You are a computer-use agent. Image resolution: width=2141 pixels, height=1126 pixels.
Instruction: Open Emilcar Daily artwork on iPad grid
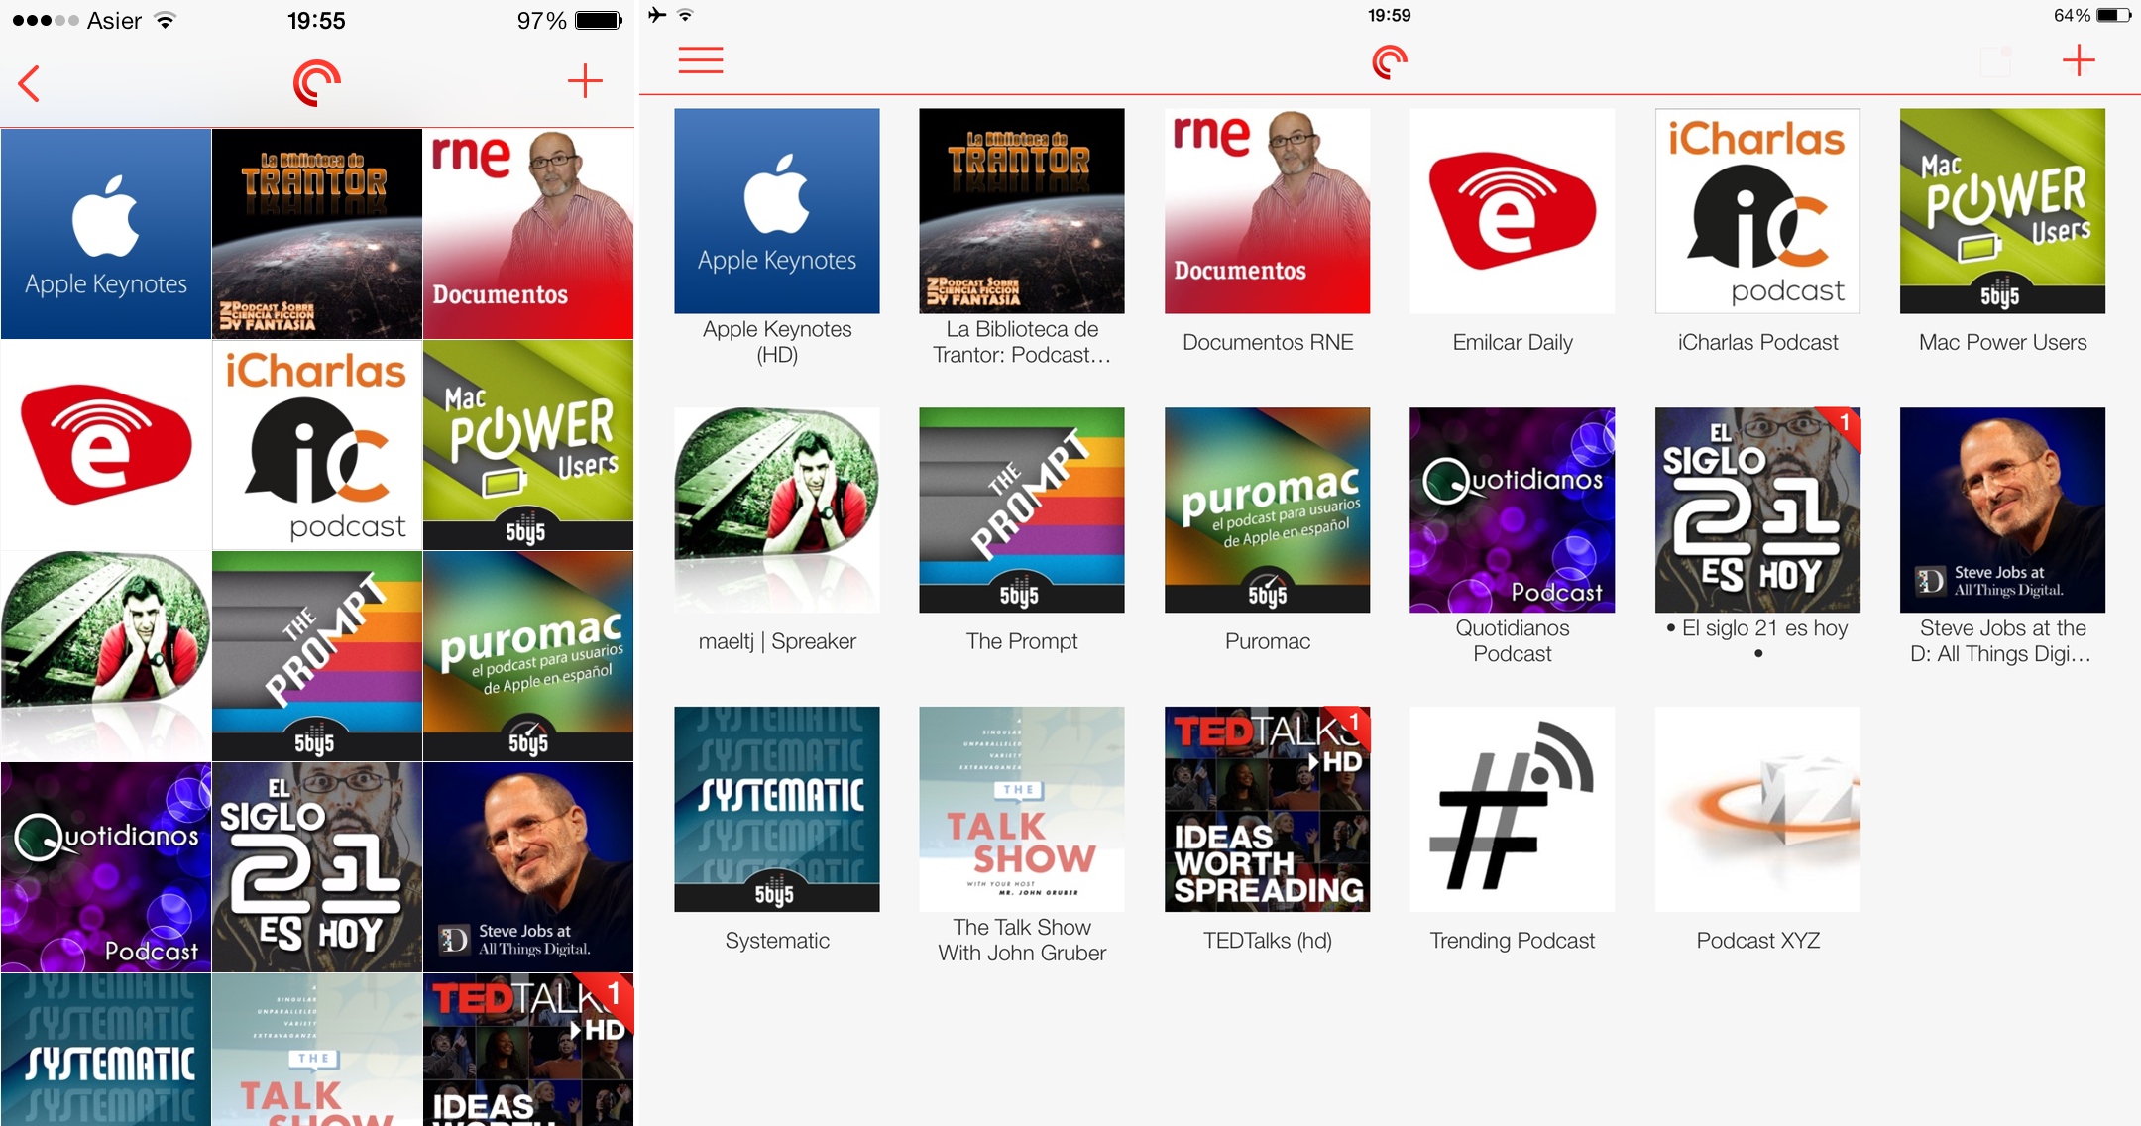1513,211
